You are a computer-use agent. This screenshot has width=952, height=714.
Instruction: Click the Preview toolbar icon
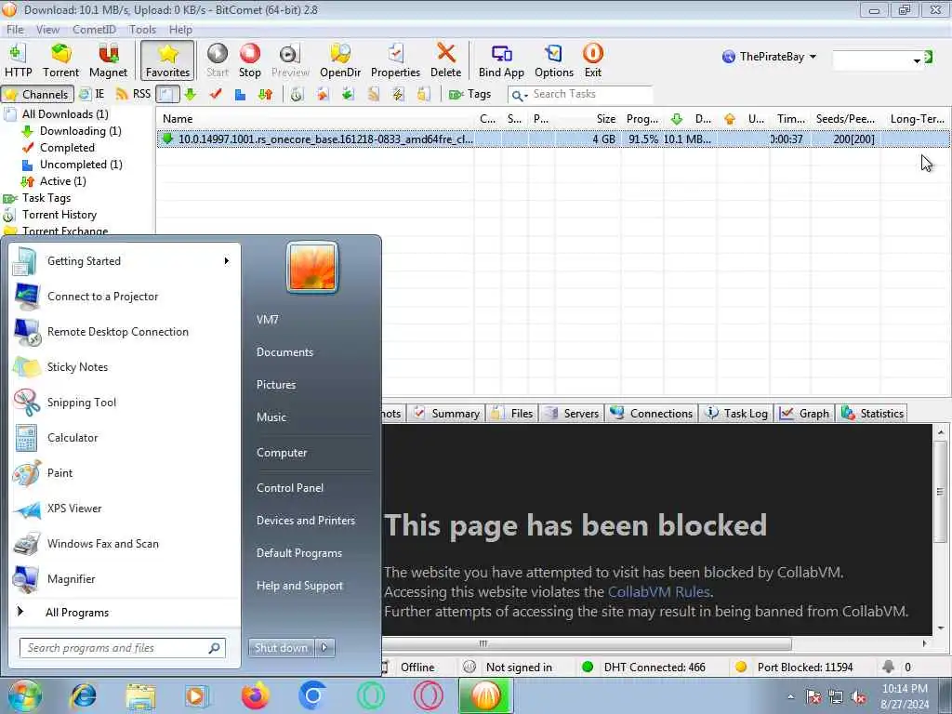pos(290,60)
